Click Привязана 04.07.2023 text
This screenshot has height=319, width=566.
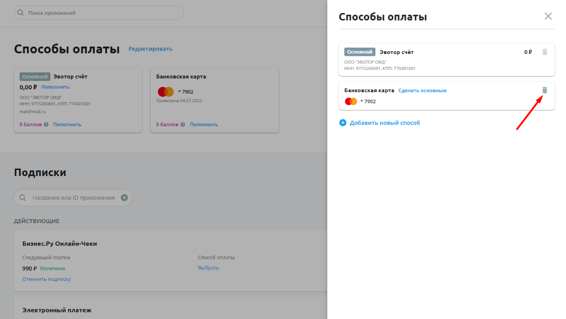click(x=179, y=101)
